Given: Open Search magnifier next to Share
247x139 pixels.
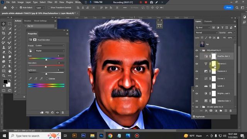Looking at the screenshot, I should (237, 8).
